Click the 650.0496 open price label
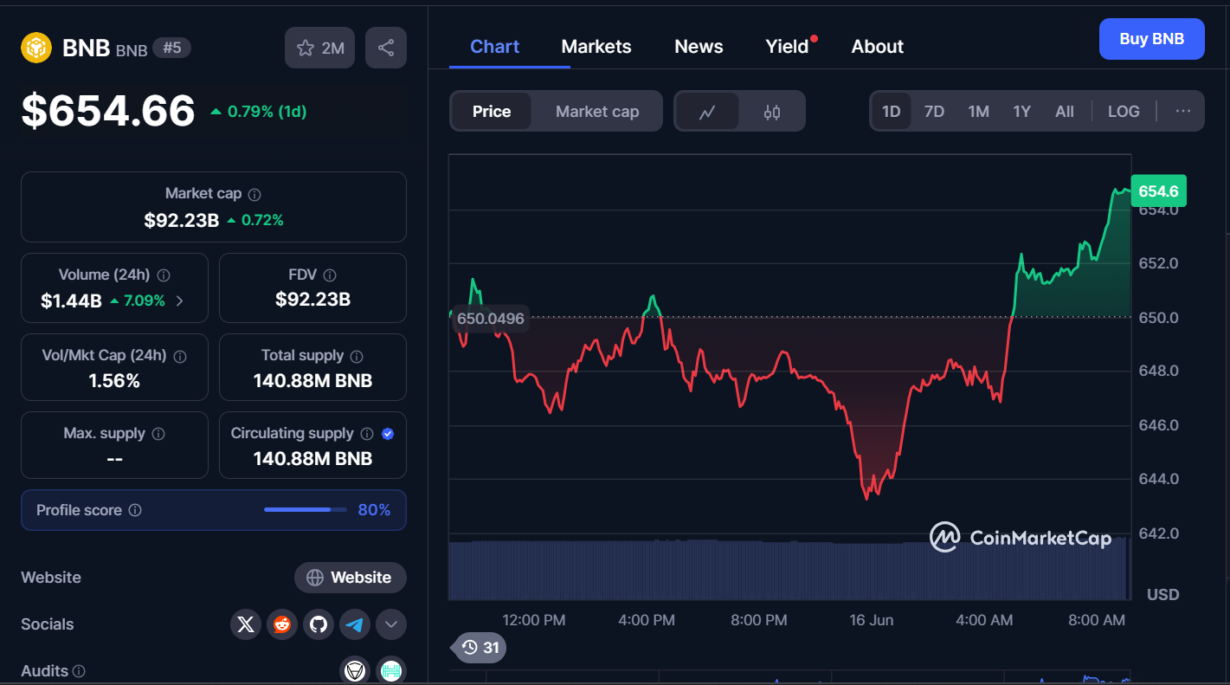 coord(490,319)
